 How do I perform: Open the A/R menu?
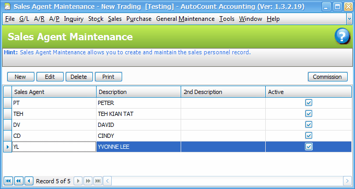pos(39,19)
